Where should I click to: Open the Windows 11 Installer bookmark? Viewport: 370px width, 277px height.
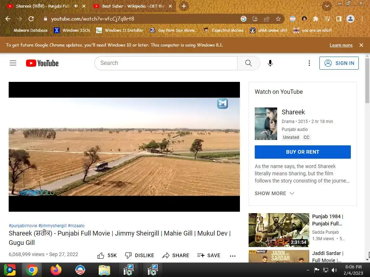click(x=120, y=30)
